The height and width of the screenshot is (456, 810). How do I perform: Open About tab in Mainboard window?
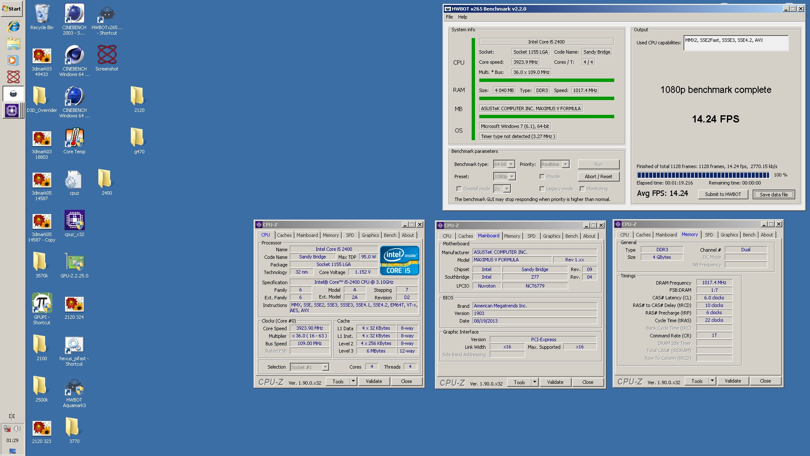(x=589, y=236)
